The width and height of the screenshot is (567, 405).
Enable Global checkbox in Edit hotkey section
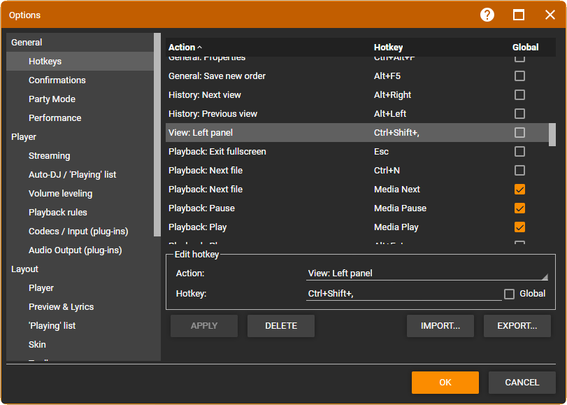coord(510,294)
